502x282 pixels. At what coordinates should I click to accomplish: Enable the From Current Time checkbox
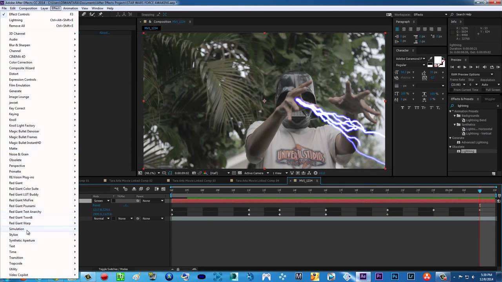[451, 90]
